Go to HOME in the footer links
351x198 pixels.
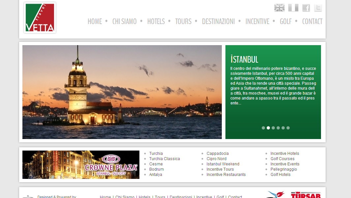tap(105, 197)
